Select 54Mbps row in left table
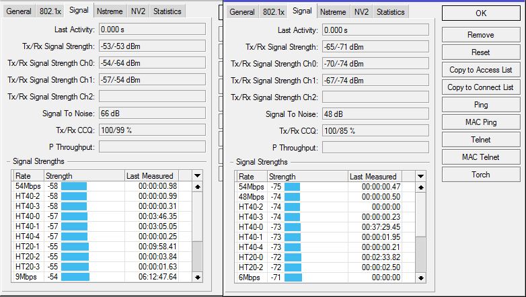The width and height of the screenshot is (526, 297). 102,186
